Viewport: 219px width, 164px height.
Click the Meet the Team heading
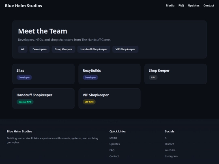point(43,31)
